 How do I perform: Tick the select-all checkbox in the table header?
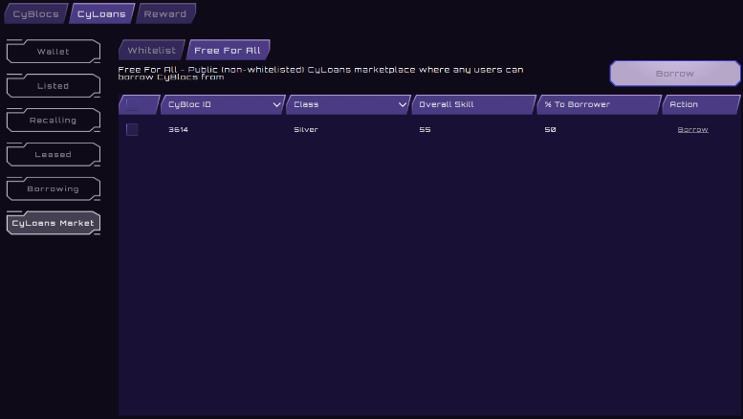tap(132, 104)
